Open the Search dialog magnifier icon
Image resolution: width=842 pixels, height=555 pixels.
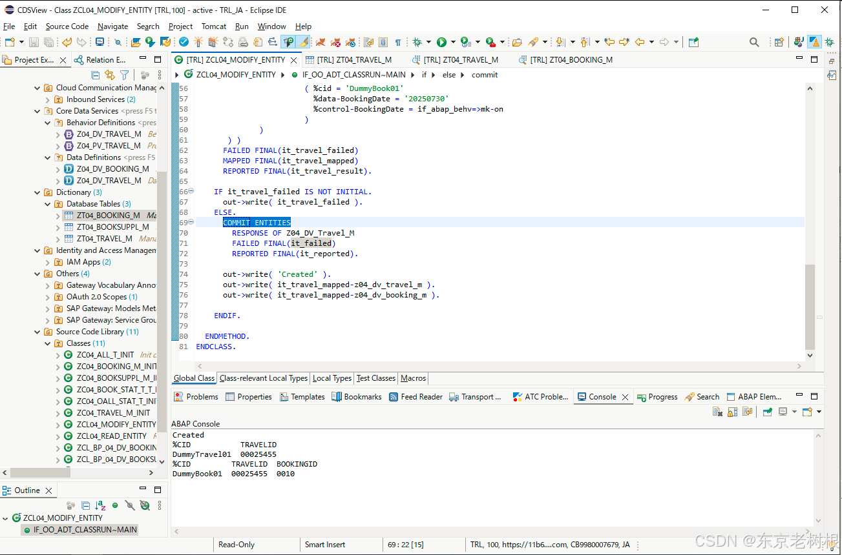coord(754,41)
